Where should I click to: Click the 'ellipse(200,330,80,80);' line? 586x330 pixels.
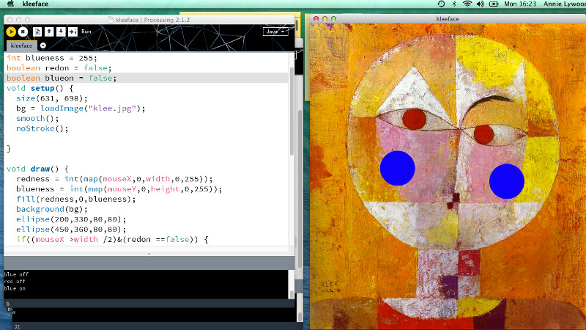pos(71,219)
